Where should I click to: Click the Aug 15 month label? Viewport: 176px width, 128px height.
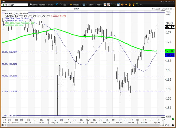point(55,122)
